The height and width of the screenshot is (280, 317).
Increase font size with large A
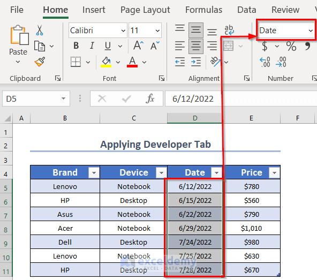pyautogui.click(x=138, y=46)
